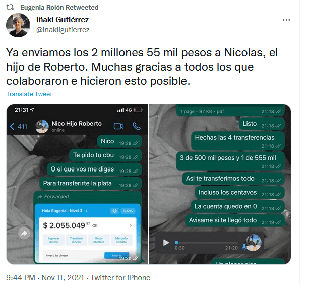
Task: Click the voice message progress slider dot
Action: point(176,243)
